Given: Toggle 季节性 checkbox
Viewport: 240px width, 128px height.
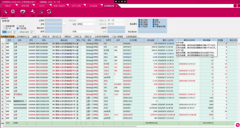Looking at the screenshot, I should [153, 22].
